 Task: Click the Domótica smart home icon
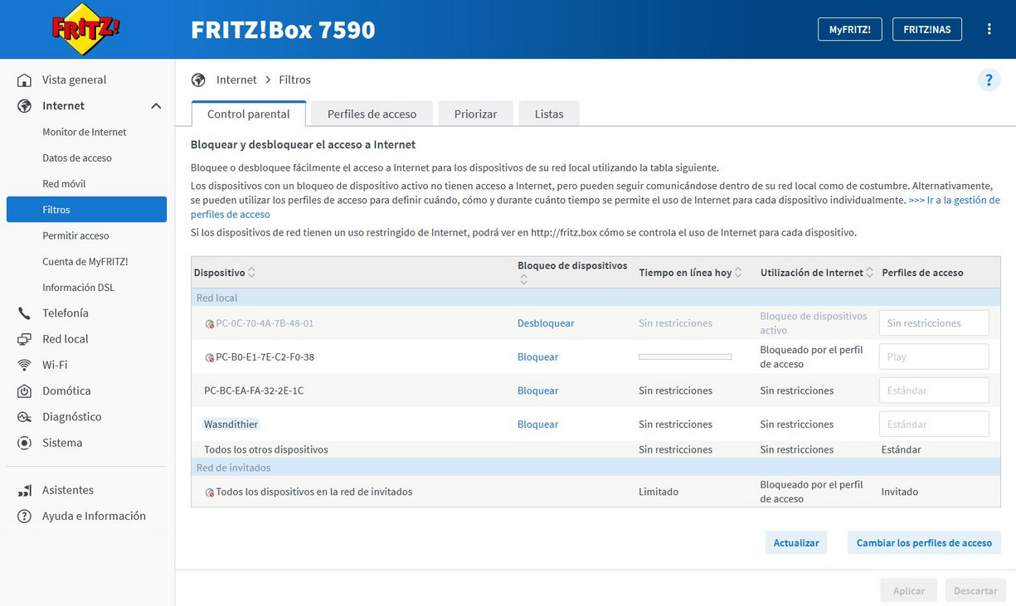[x=25, y=391]
